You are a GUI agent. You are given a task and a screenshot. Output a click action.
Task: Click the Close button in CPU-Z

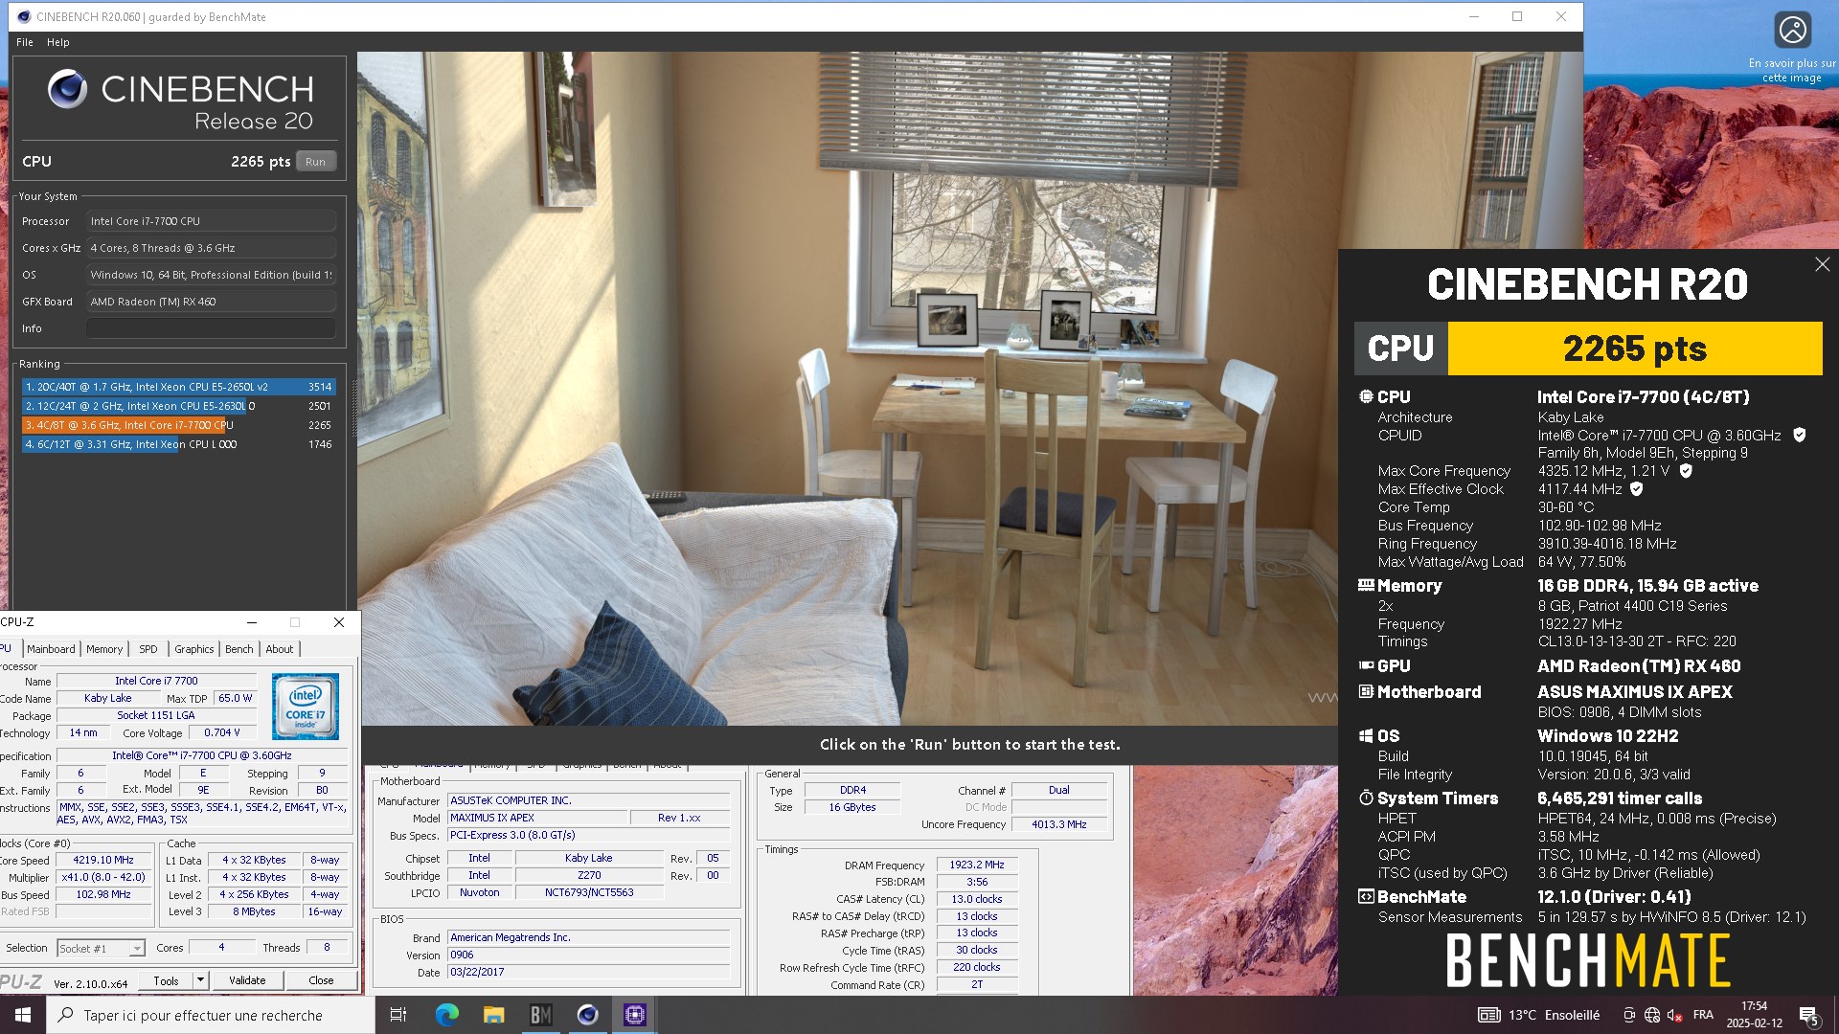point(321,980)
